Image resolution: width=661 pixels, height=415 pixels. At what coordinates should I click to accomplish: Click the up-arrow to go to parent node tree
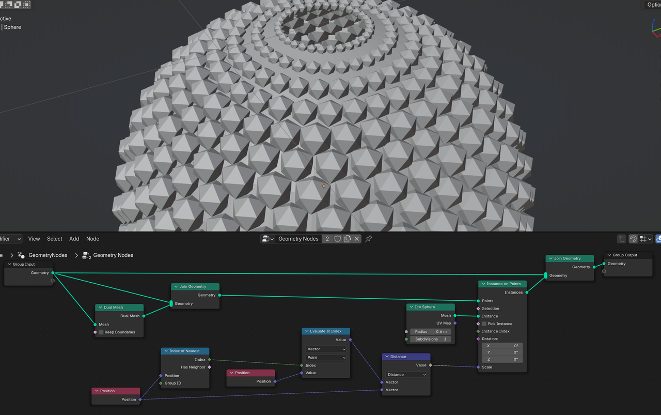[x=621, y=239]
